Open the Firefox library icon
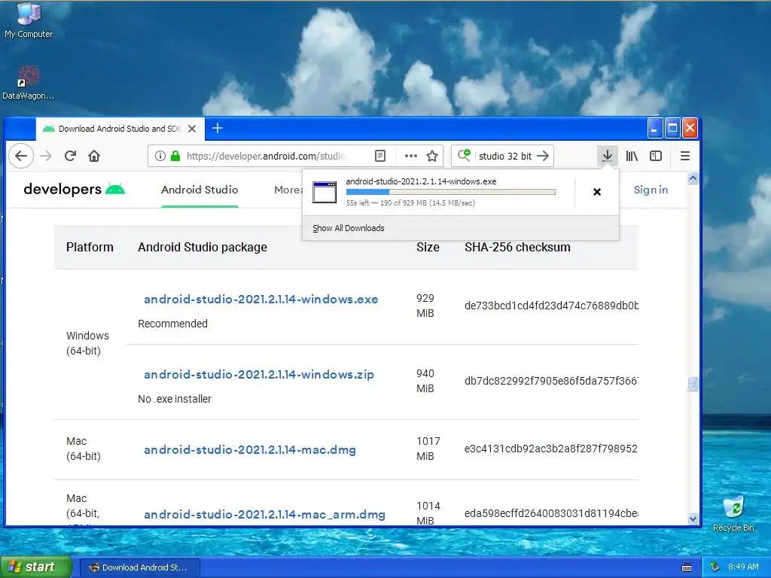The width and height of the screenshot is (771, 578). point(632,157)
